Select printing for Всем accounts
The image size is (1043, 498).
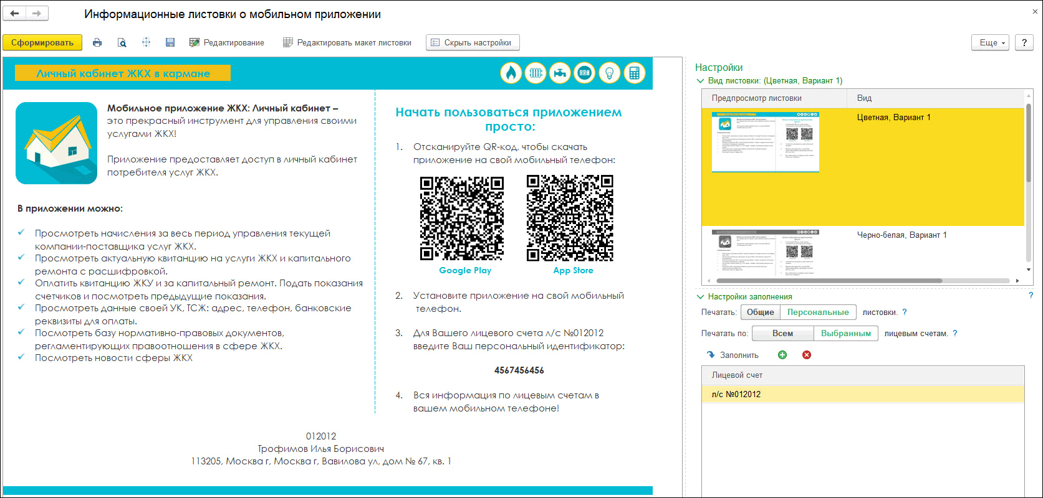(x=782, y=333)
